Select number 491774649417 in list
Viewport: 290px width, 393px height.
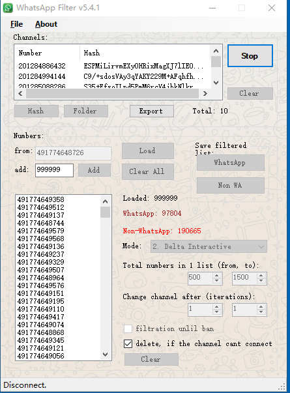[x=40, y=317]
